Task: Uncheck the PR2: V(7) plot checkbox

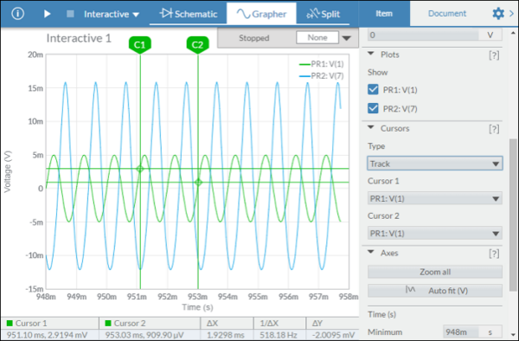Action: (x=373, y=108)
